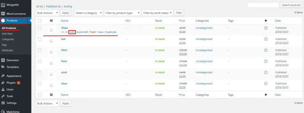Sort by the Name column header at top

pos(64,20)
